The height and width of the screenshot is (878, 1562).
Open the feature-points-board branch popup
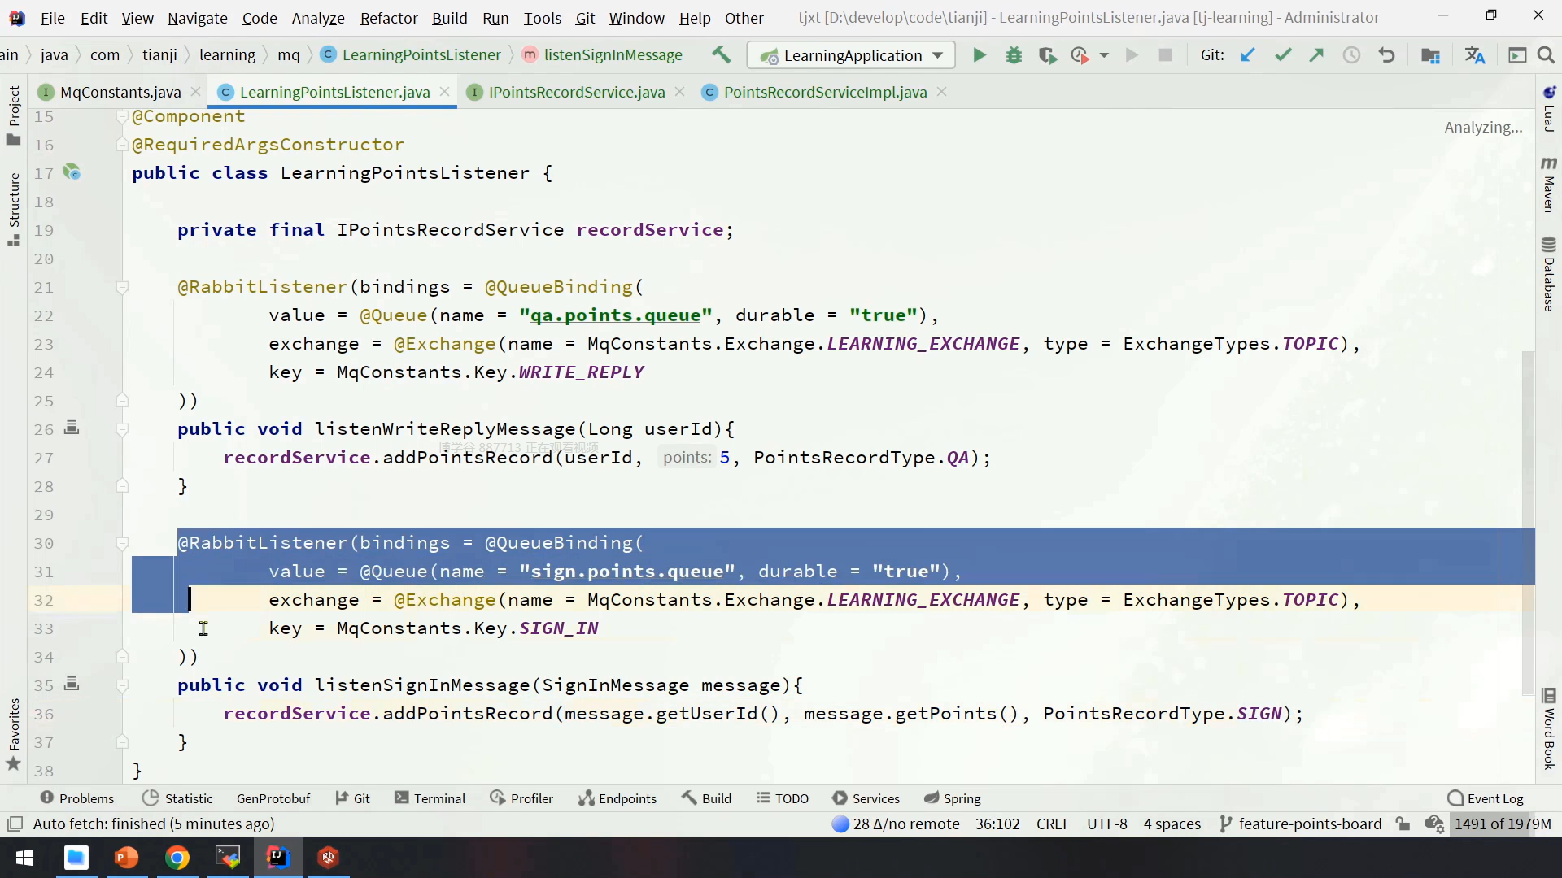(1300, 824)
